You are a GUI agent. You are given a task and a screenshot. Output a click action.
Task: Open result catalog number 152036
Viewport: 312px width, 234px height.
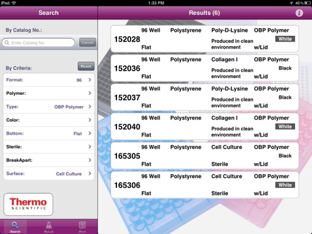[x=127, y=68]
